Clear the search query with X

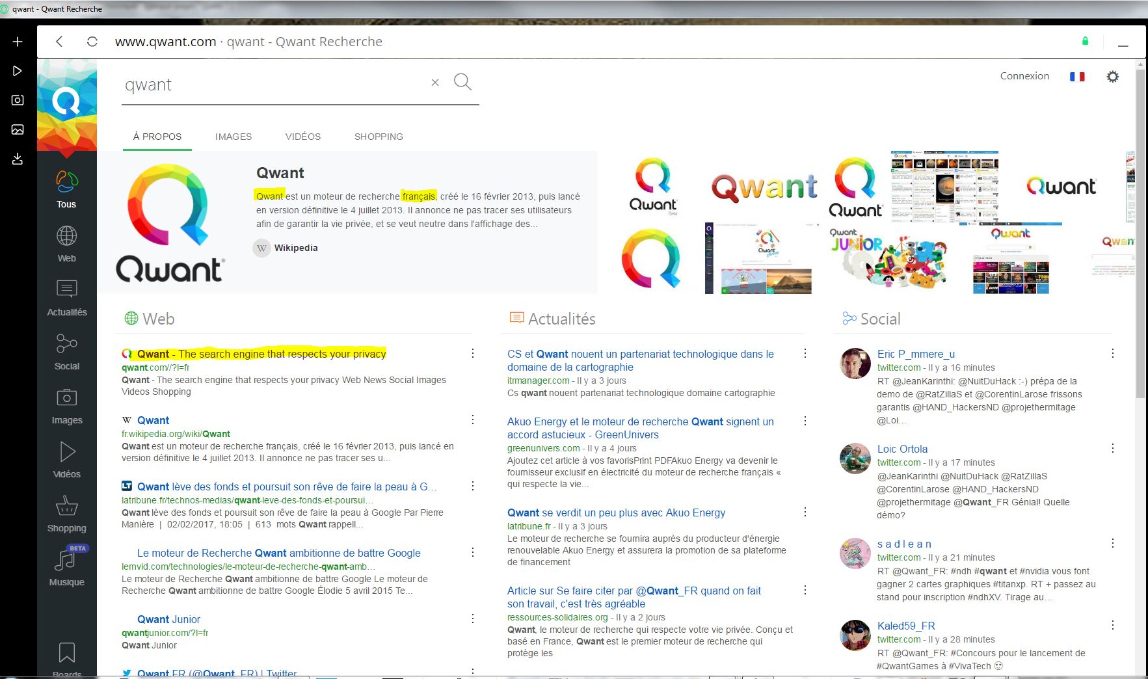tap(435, 83)
